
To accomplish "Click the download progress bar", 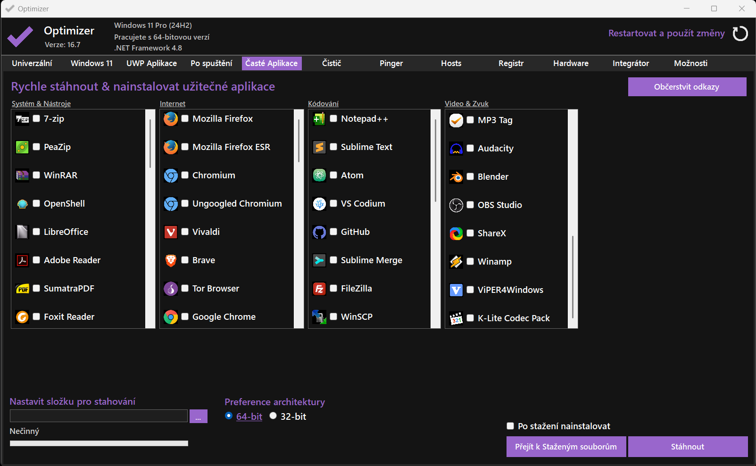I will tap(99, 443).
